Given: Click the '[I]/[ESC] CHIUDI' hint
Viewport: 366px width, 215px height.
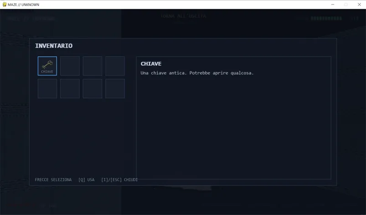Looking at the screenshot, I should point(119,179).
